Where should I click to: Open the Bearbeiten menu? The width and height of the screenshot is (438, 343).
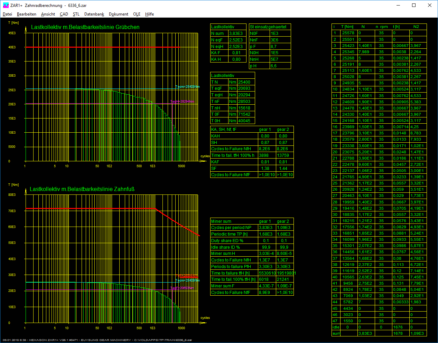[27, 14]
